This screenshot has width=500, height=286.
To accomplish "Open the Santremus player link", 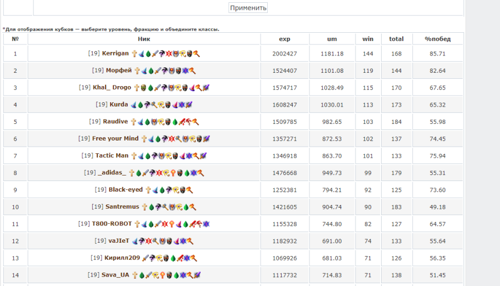I will point(122,207).
